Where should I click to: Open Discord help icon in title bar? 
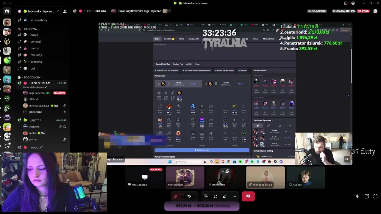click(353, 3)
